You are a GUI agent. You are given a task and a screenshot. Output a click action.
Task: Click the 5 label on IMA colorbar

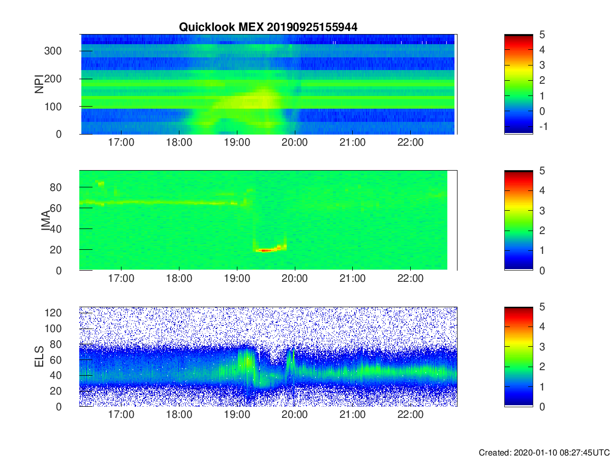point(541,171)
